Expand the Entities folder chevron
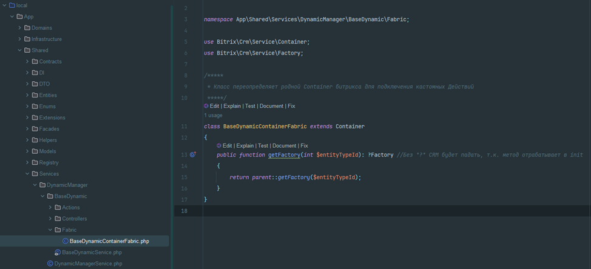This screenshot has height=269, width=591. [x=27, y=95]
